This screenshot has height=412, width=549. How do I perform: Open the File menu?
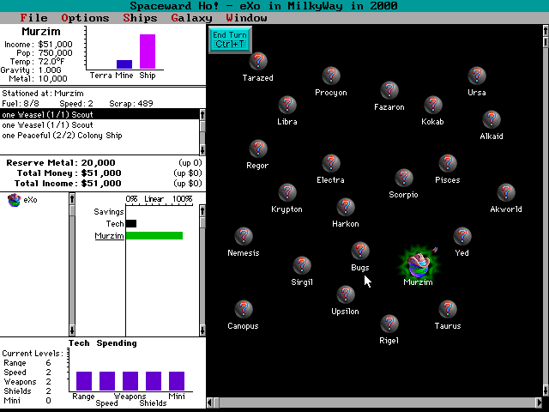click(33, 18)
